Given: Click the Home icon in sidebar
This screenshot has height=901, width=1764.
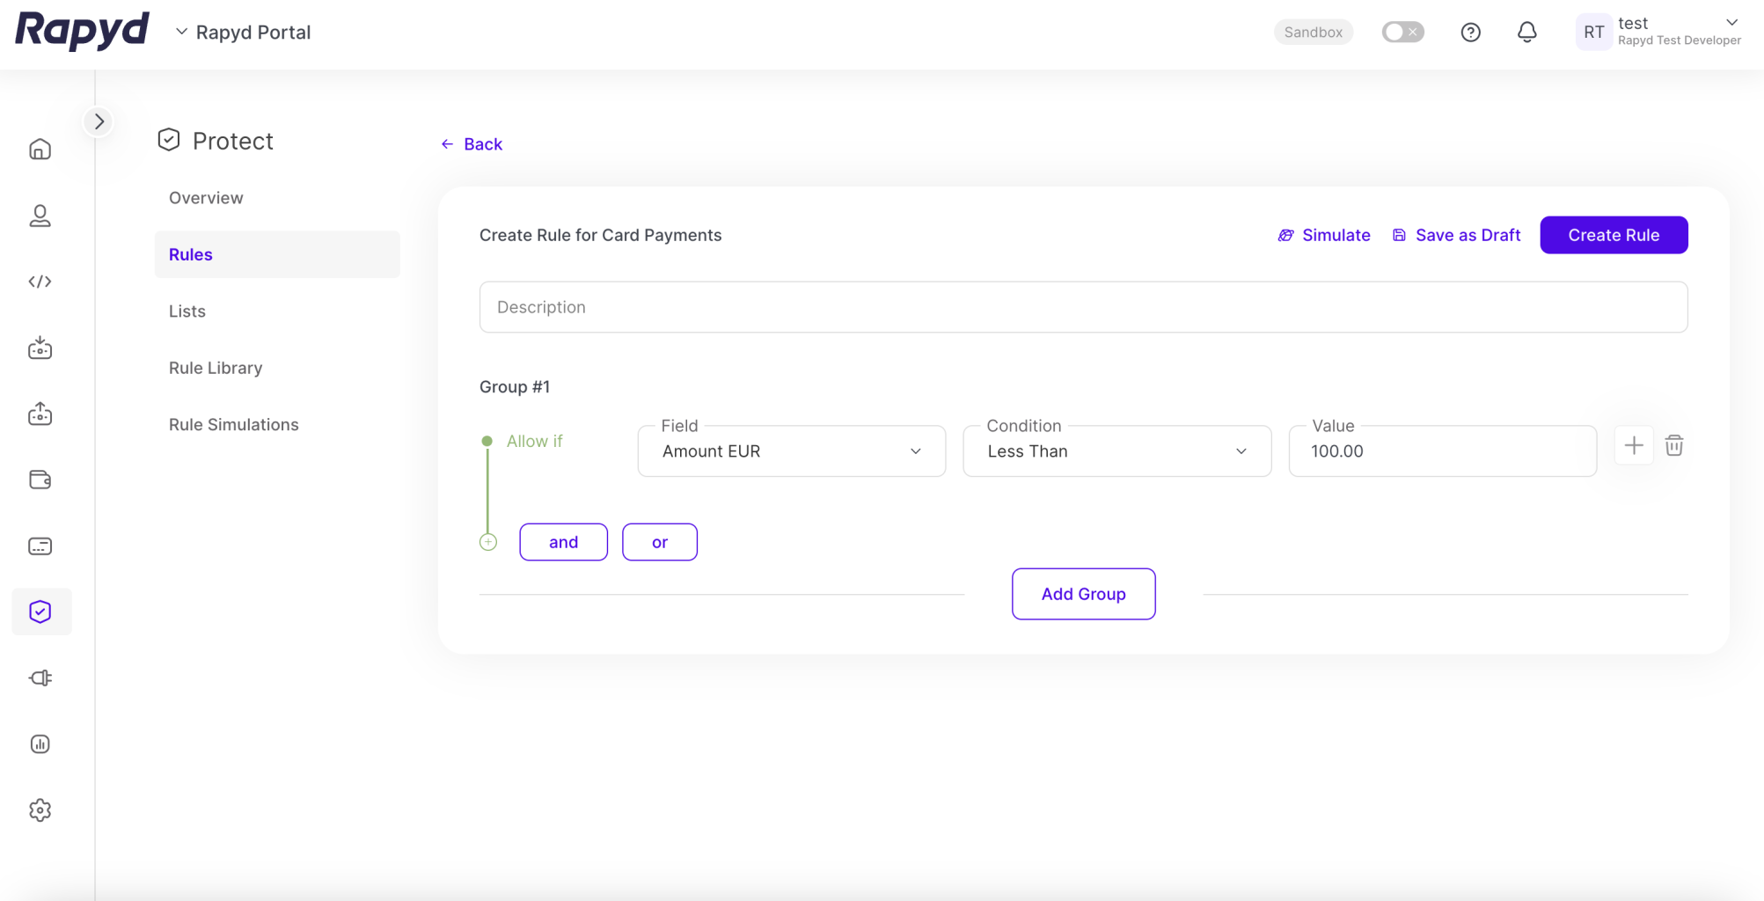Looking at the screenshot, I should point(40,150).
